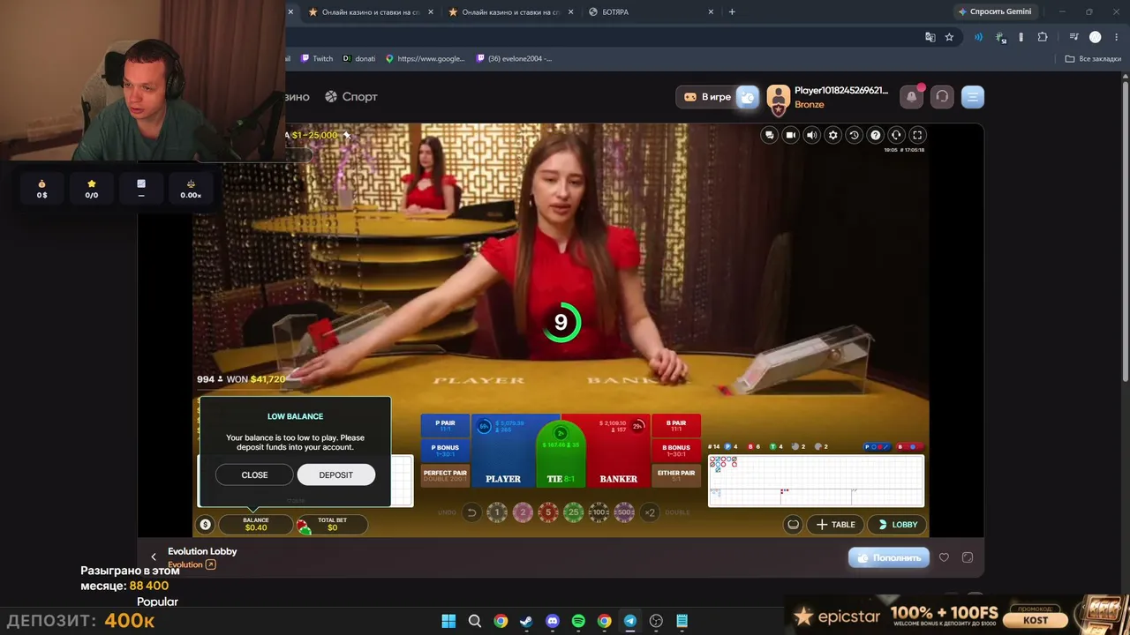Open the Все закладки folder
Image resolution: width=1130 pixels, height=635 pixels.
pos(1093,59)
